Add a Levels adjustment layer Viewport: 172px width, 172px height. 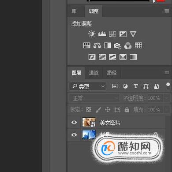[x=102, y=34]
